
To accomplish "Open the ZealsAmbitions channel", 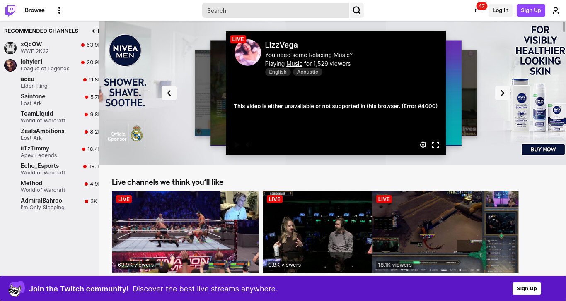I will click(x=50, y=134).
